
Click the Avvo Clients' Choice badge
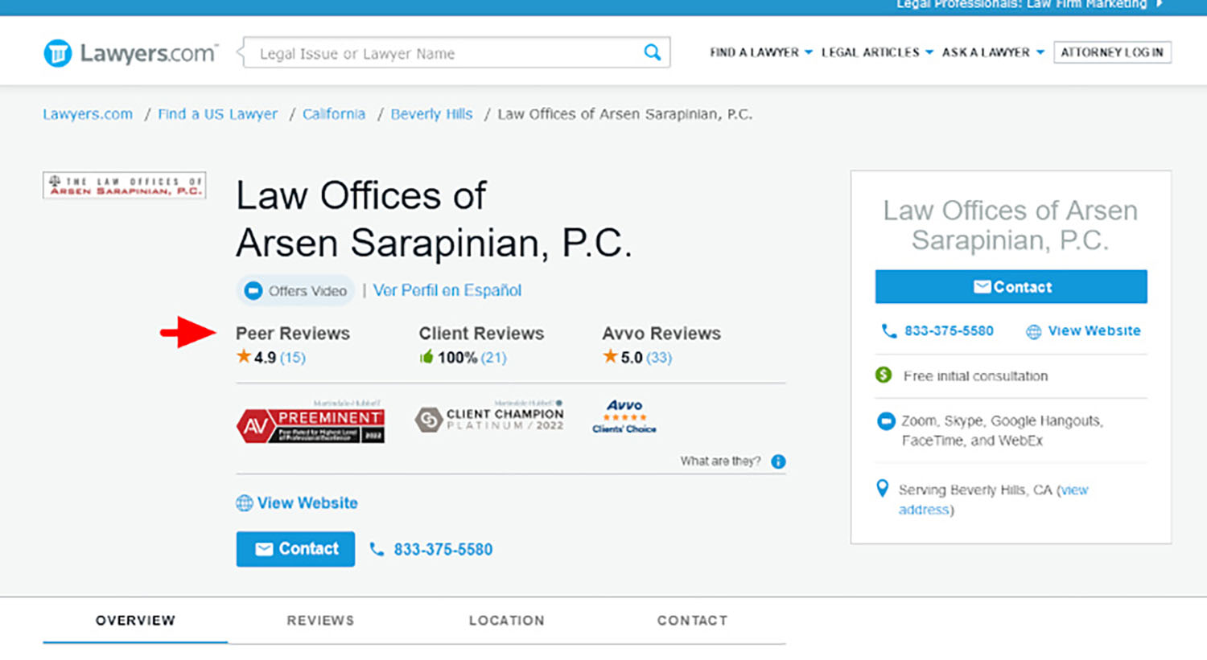coord(624,416)
